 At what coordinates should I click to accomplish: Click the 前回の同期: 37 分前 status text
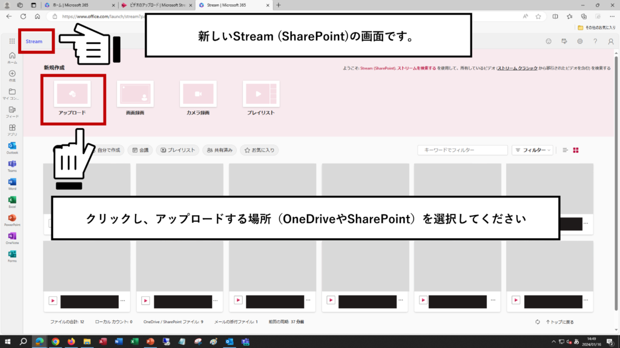point(286,322)
